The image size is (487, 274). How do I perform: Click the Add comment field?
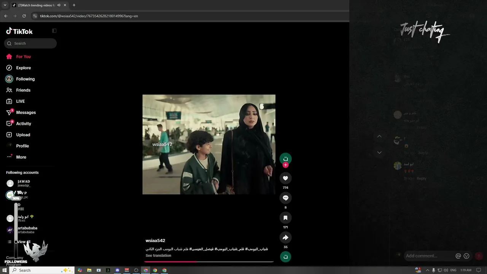(x=429, y=256)
